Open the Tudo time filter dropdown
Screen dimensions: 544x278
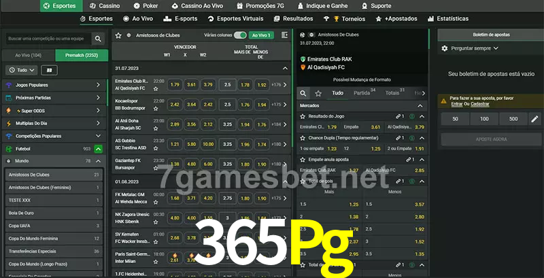21,70
